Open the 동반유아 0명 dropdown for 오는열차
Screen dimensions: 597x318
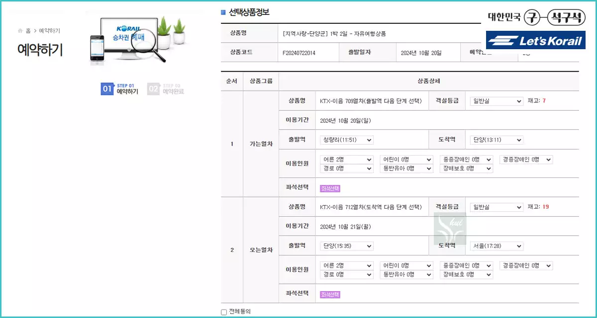[x=406, y=274]
